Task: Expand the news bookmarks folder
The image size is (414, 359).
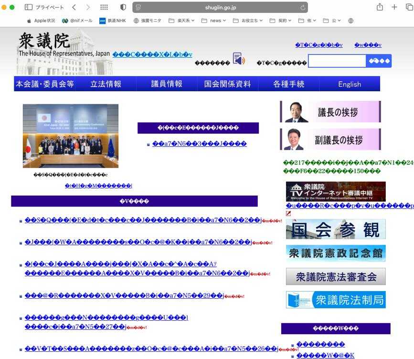Action: (x=213, y=21)
